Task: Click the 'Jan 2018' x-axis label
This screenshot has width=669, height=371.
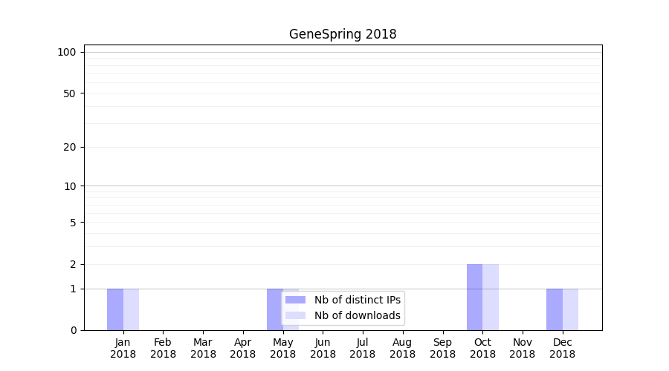Action: click(123, 348)
